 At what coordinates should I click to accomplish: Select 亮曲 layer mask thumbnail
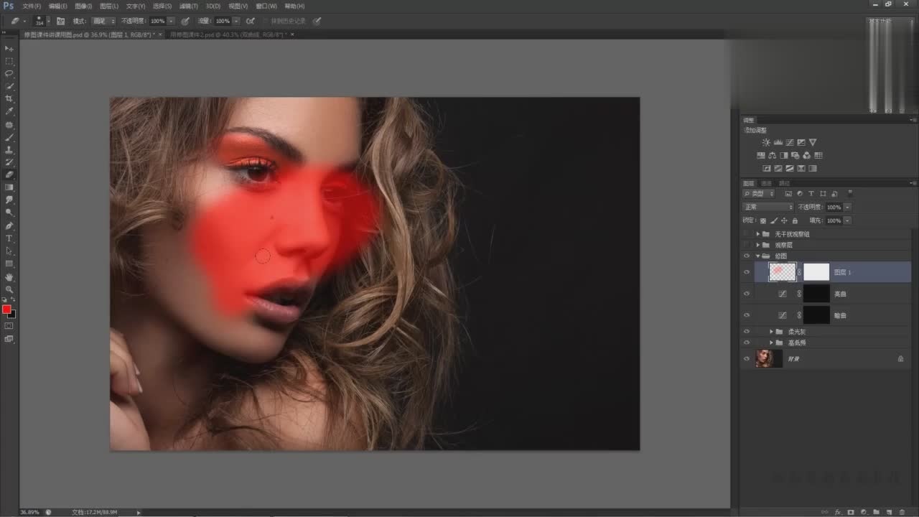click(x=816, y=294)
